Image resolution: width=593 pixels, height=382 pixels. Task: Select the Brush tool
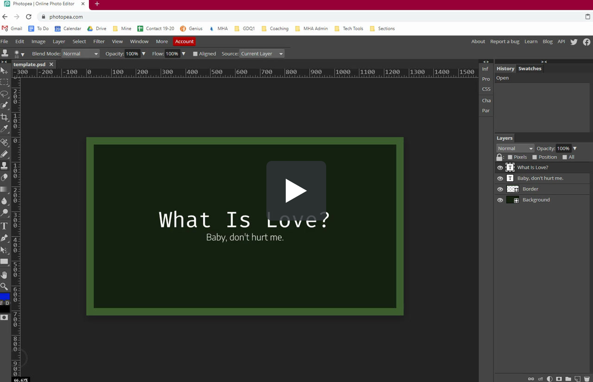[x=4, y=154]
